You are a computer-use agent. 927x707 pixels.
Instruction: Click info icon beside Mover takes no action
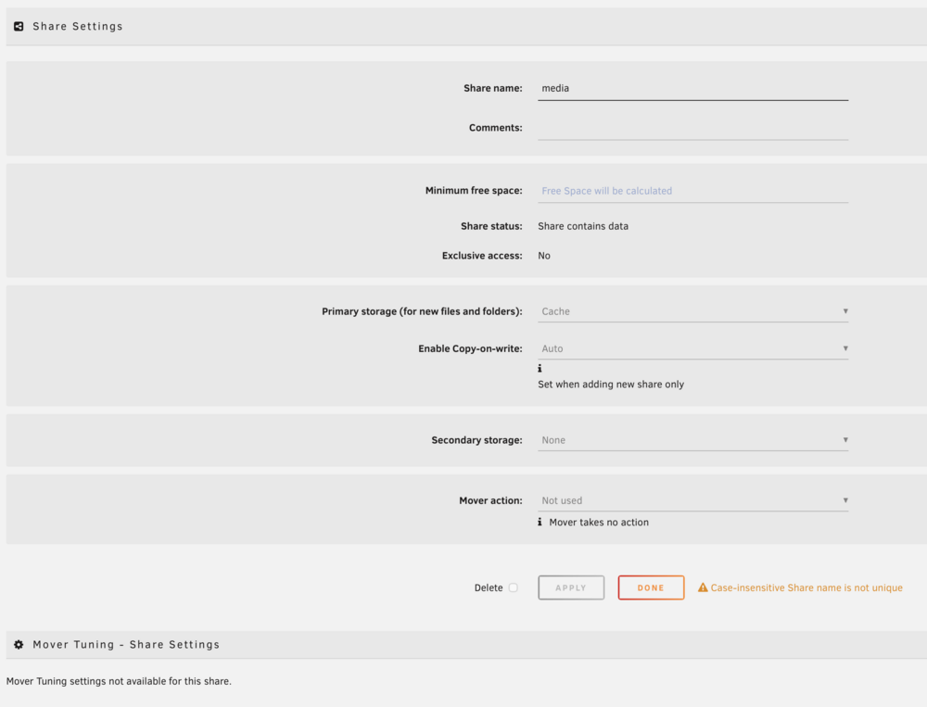(x=540, y=522)
